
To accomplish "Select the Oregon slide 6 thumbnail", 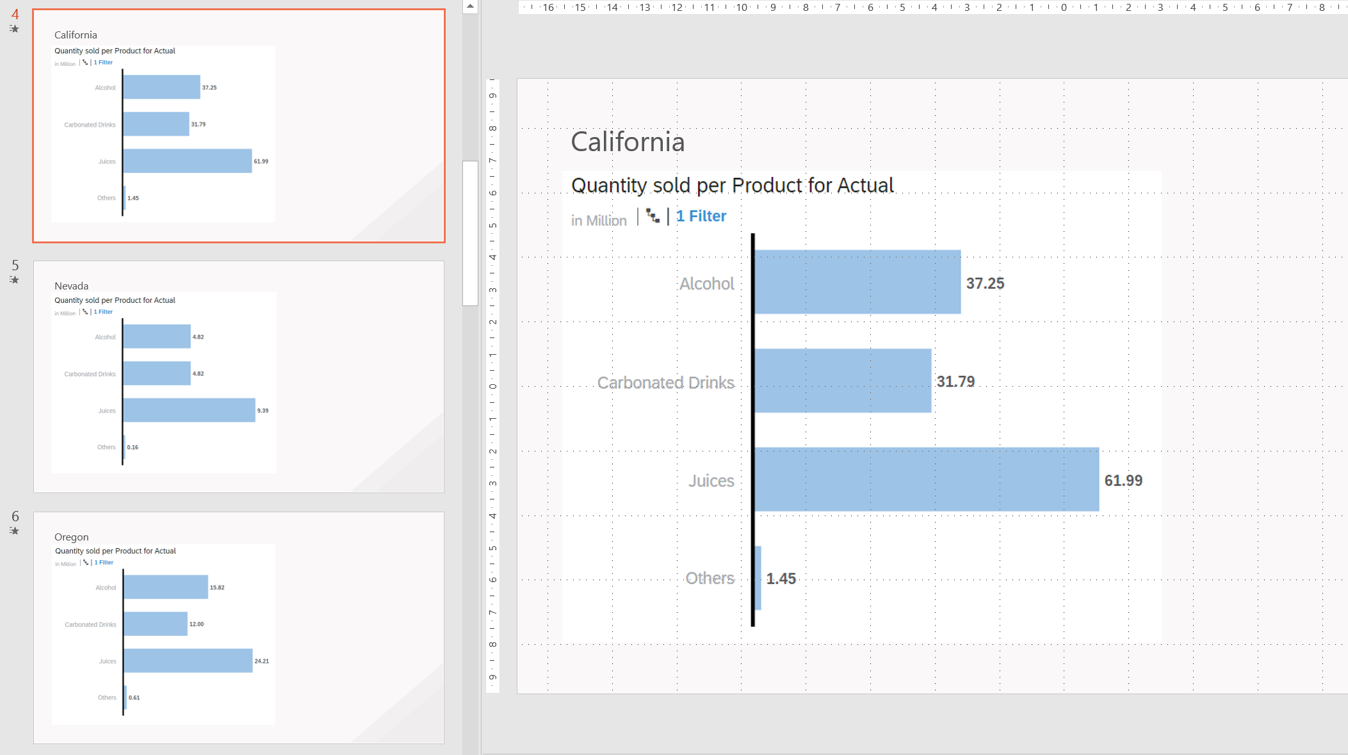I will 239,628.
